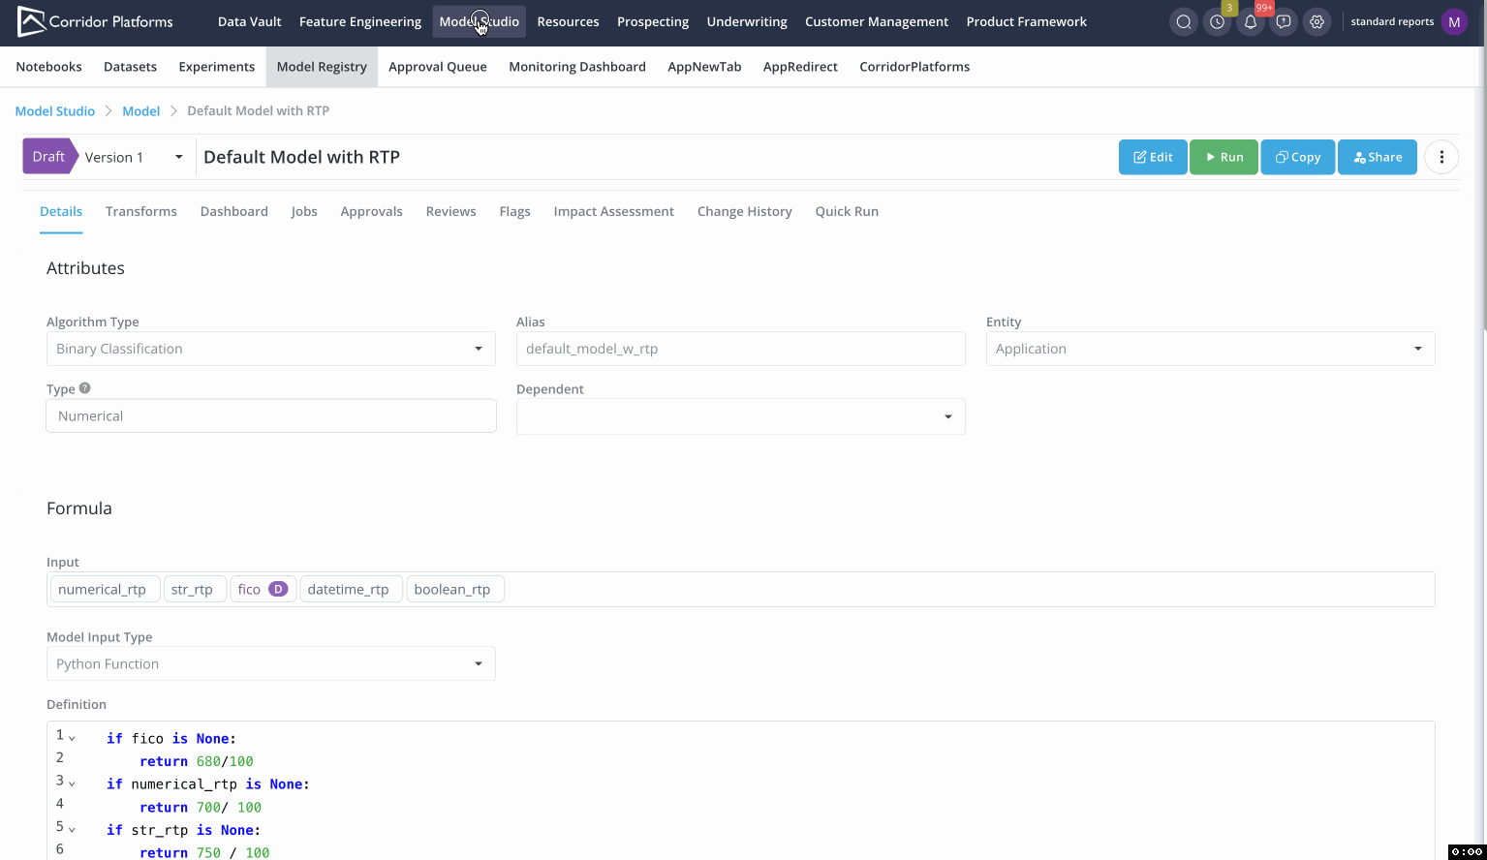Click the purple M user avatar
Viewport: 1487px width, 860px height.
pyautogui.click(x=1454, y=21)
